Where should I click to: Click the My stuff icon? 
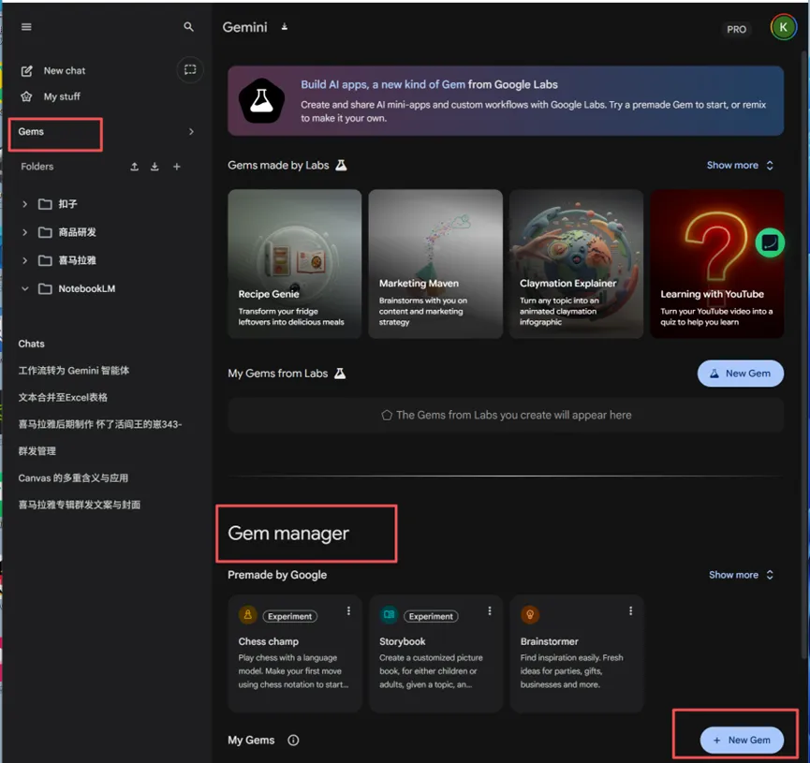26,96
